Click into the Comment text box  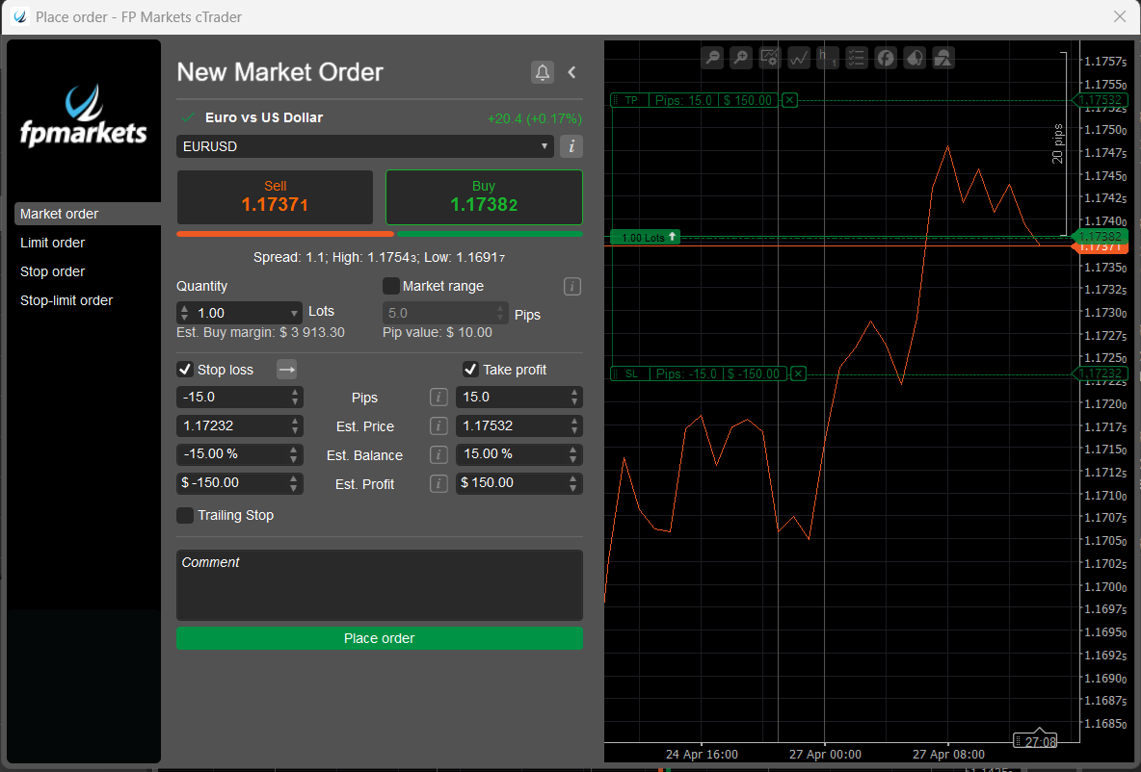379,585
